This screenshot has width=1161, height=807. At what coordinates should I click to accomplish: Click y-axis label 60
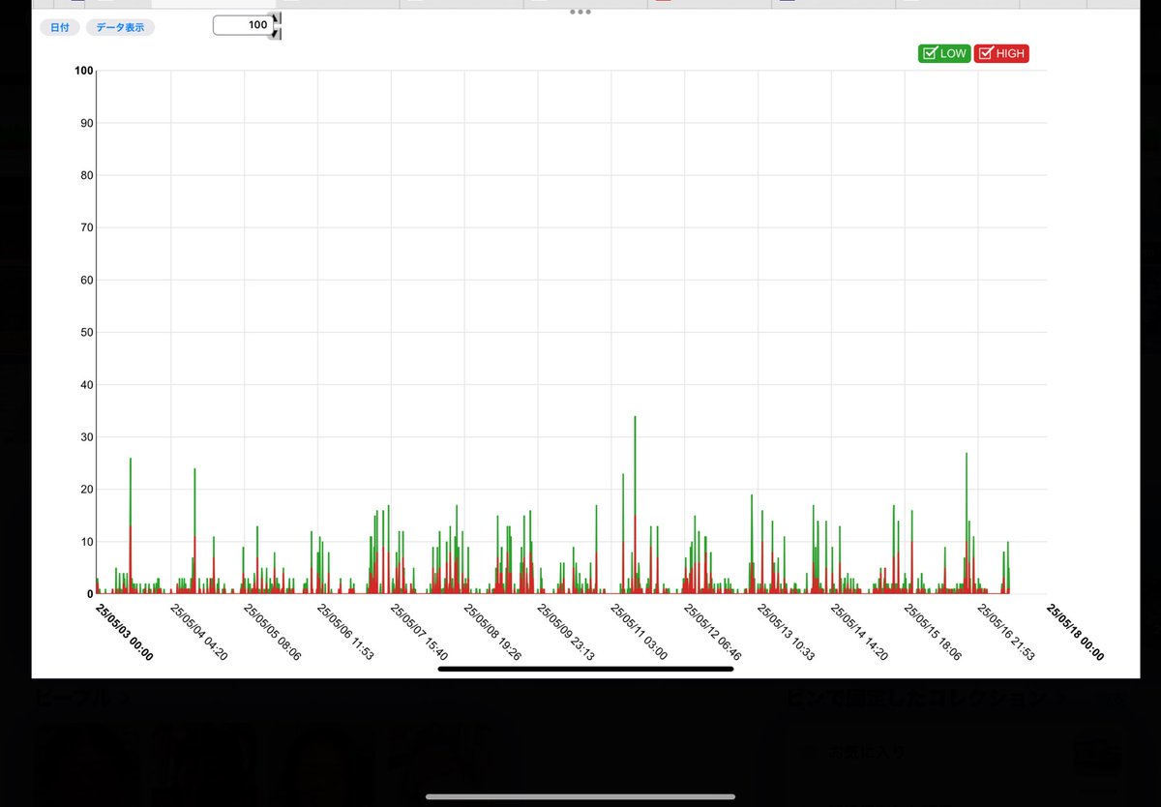(x=86, y=280)
